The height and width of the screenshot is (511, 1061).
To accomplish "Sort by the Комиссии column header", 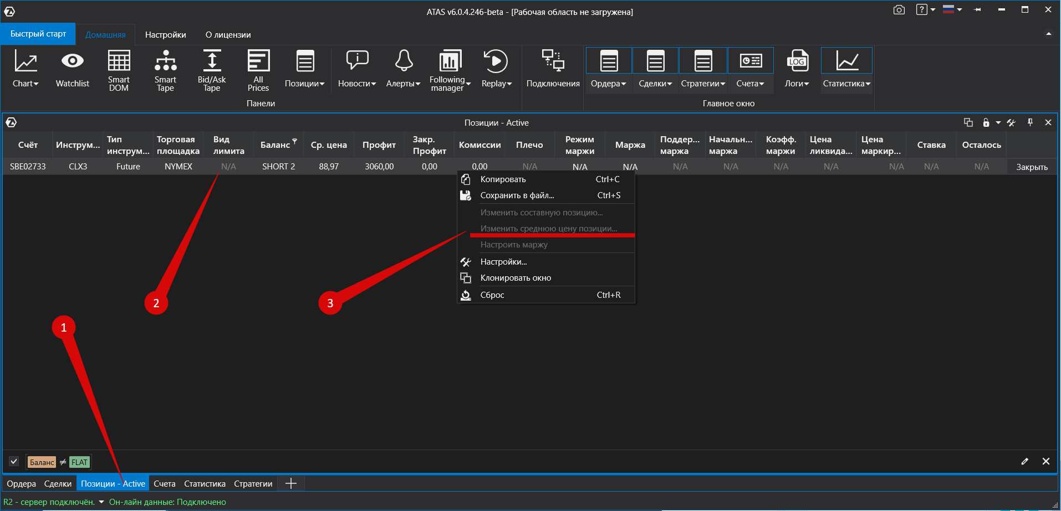I will pyautogui.click(x=480, y=145).
